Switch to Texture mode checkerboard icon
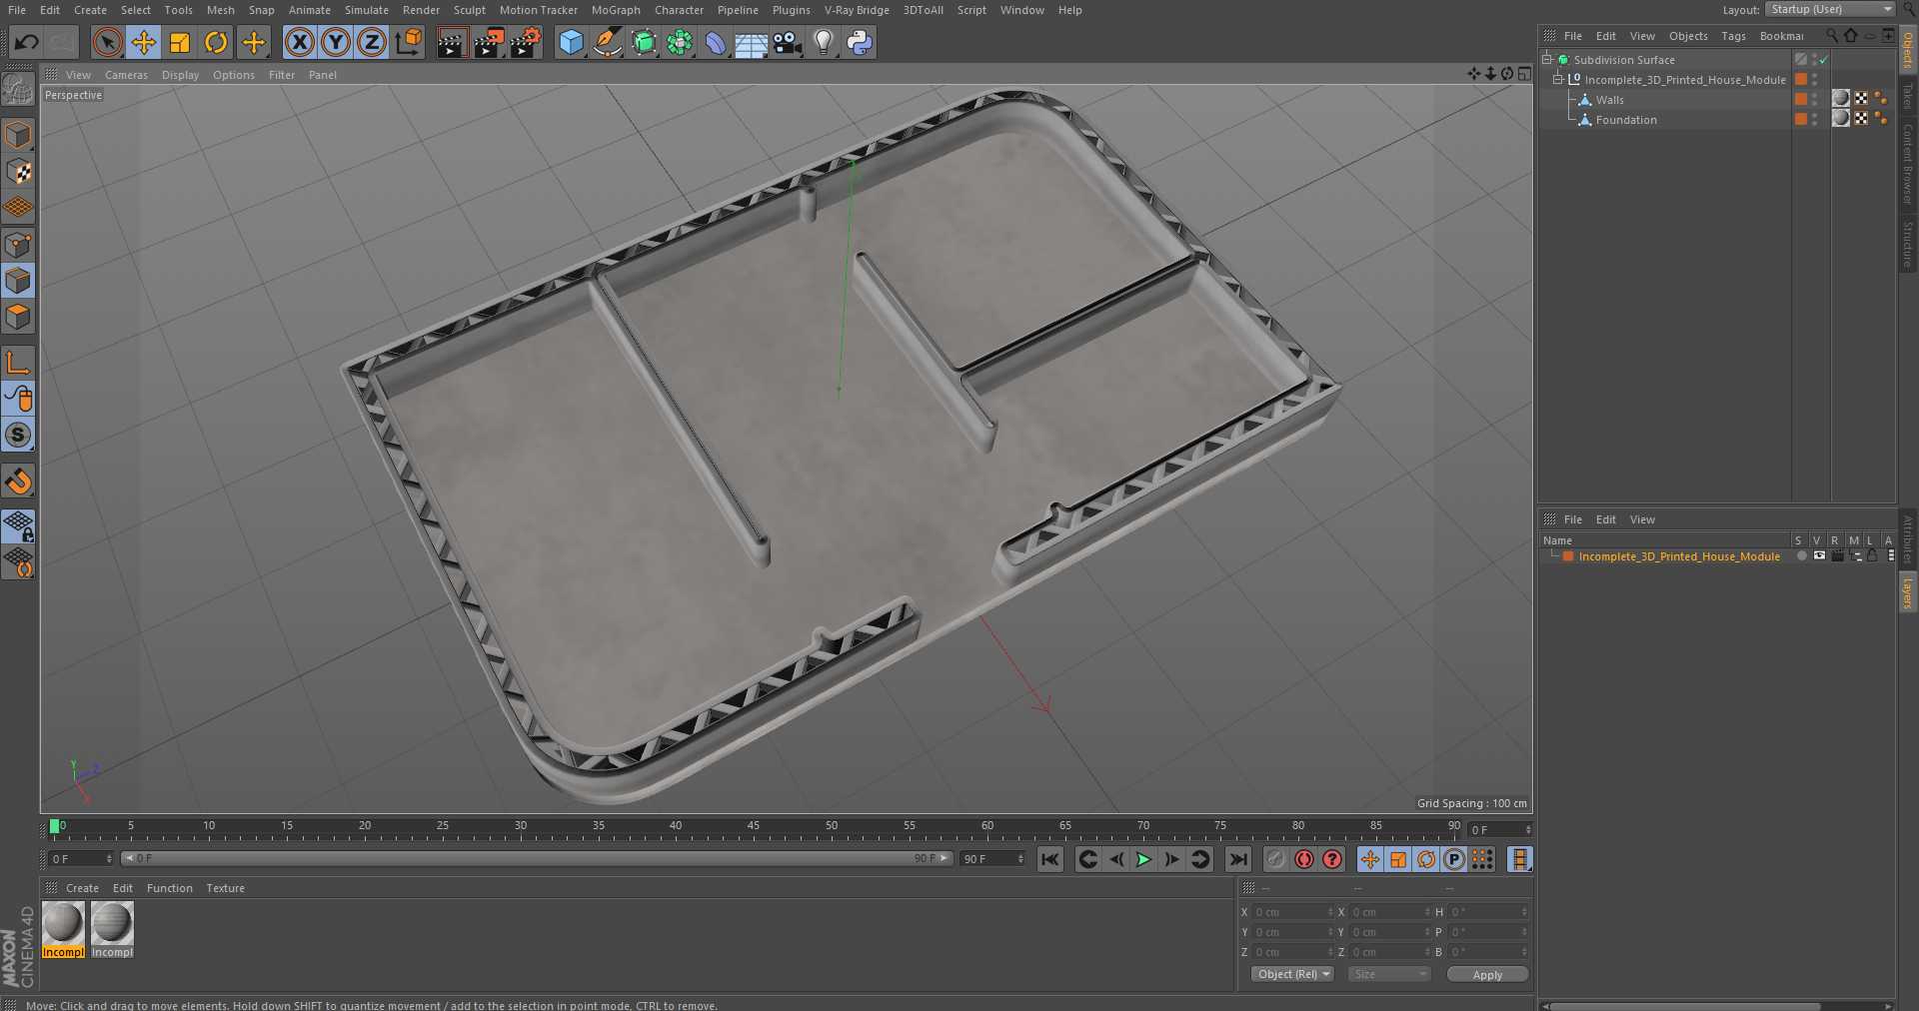 18,171
